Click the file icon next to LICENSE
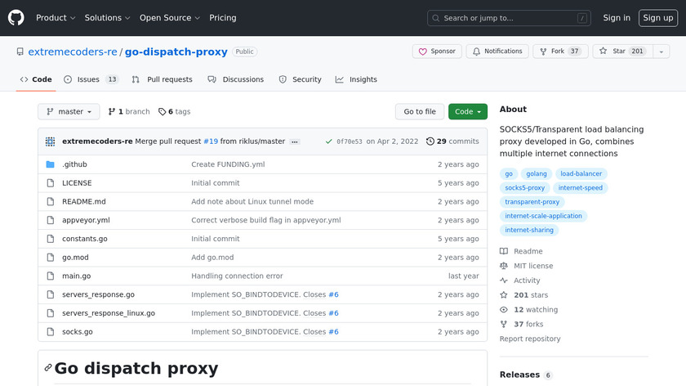The image size is (686, 386). 51,183
